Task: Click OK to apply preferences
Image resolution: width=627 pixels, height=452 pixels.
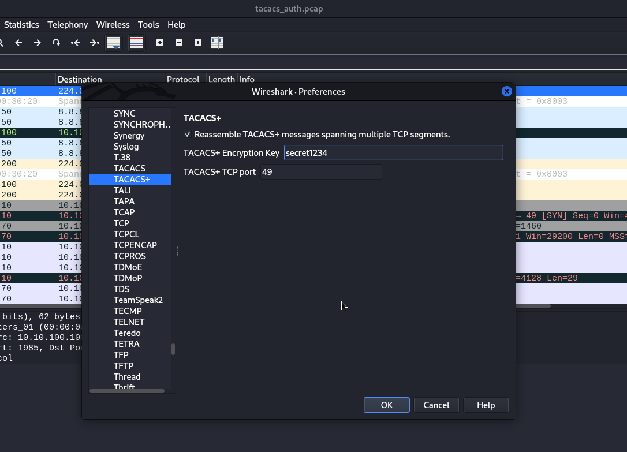Action: coord(387,405)
